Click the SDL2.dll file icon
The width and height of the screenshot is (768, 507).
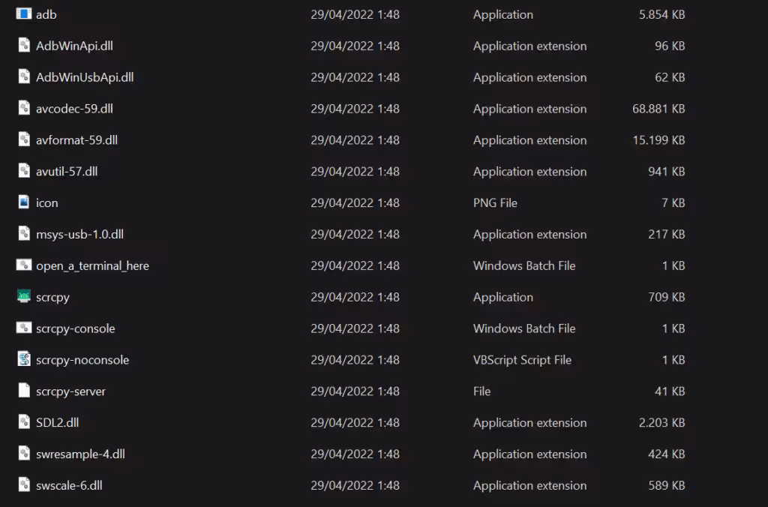pyautogui.click(x=24, y=421)
